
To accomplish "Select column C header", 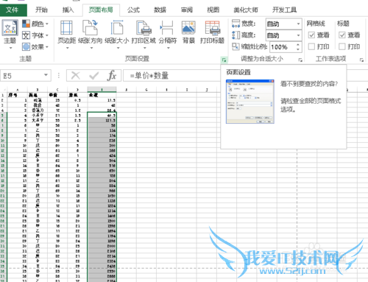I will point(57,90).
